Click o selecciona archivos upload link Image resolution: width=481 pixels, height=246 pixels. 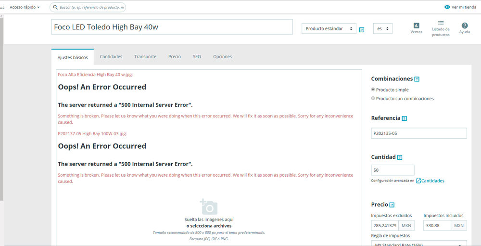209,226
